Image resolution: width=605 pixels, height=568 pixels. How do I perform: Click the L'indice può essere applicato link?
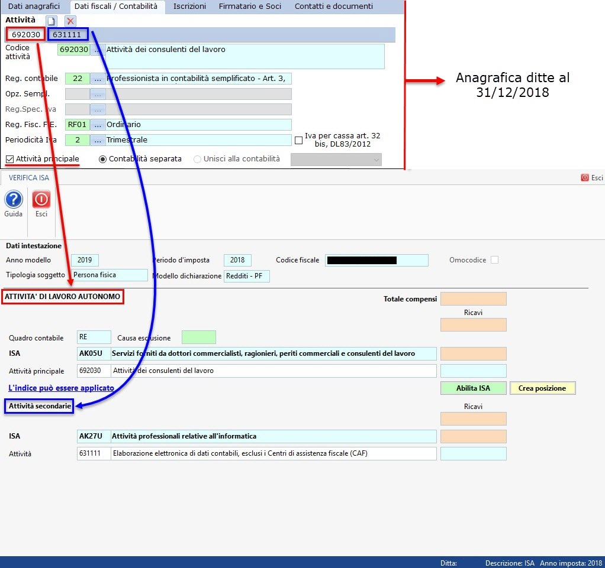62,388
